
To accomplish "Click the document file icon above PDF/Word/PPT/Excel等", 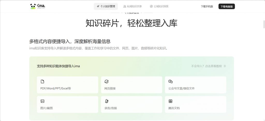I will [42, 82].
